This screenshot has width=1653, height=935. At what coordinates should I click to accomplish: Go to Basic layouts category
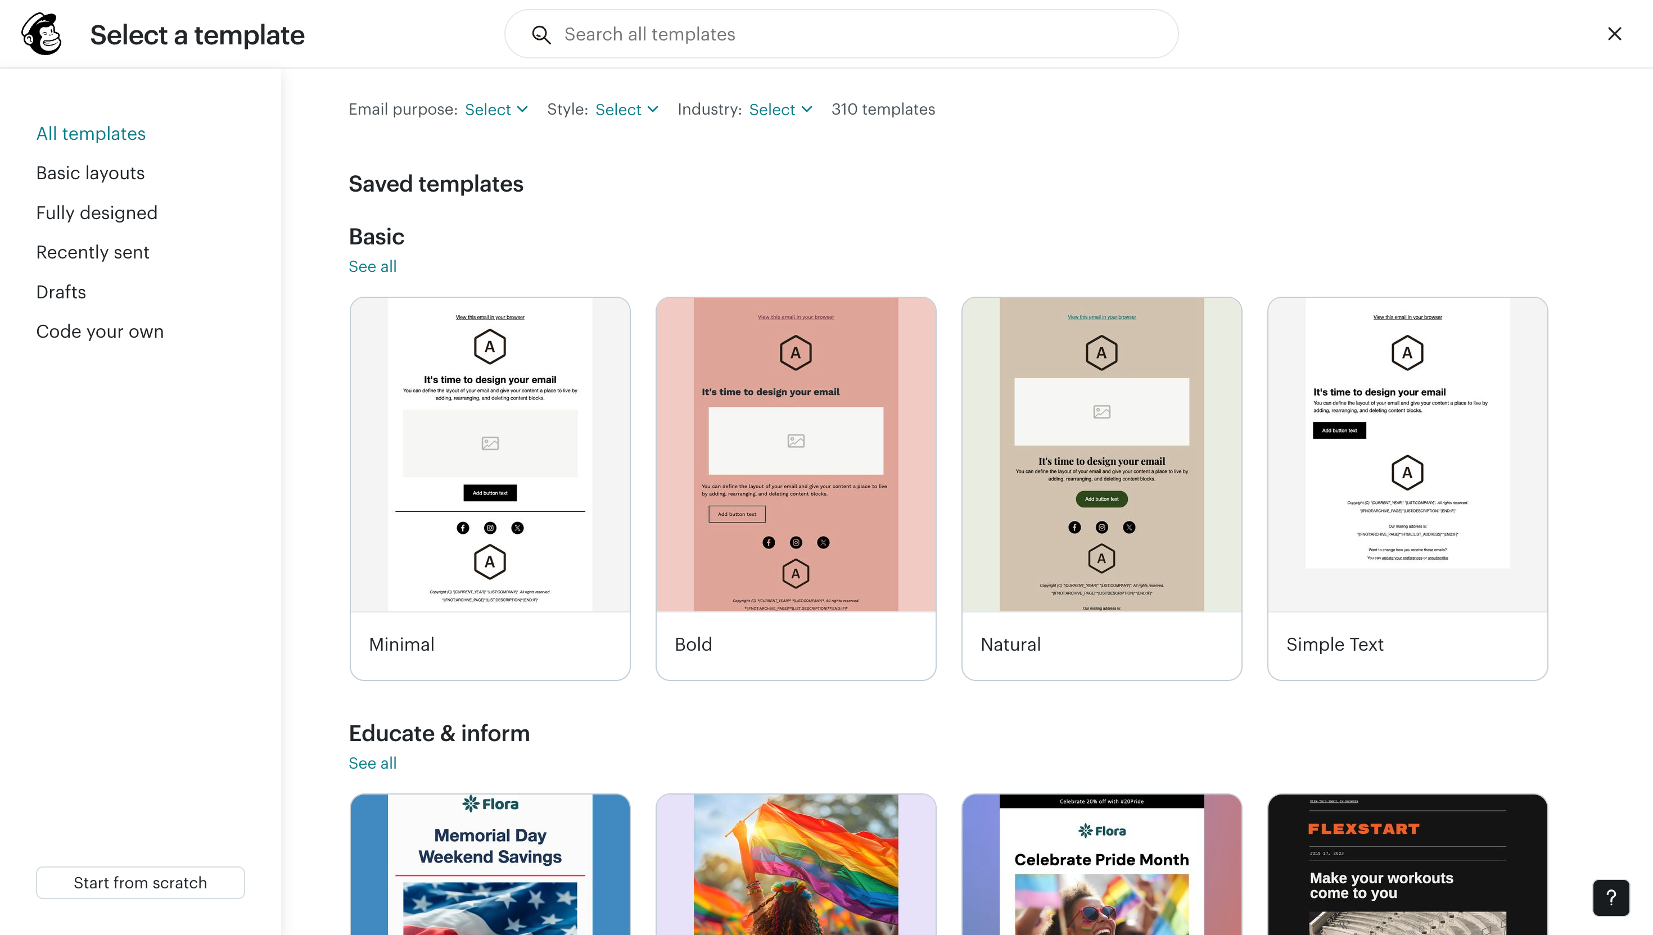click(x=90, y=173)
